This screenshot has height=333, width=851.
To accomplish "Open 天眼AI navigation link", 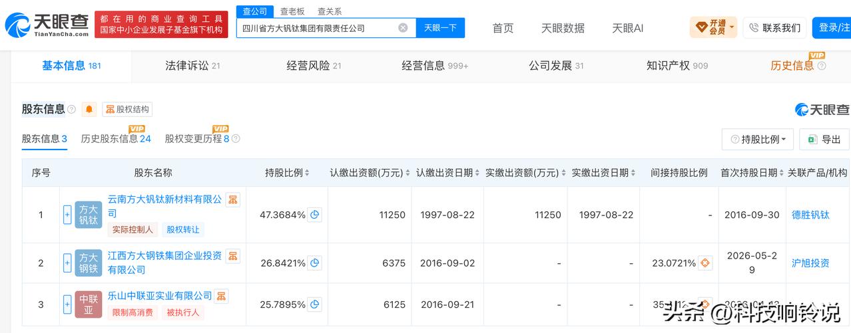I will 627,28.
